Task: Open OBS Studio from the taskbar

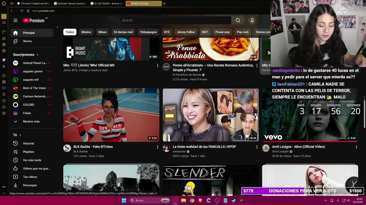Action: pos(217,200)
